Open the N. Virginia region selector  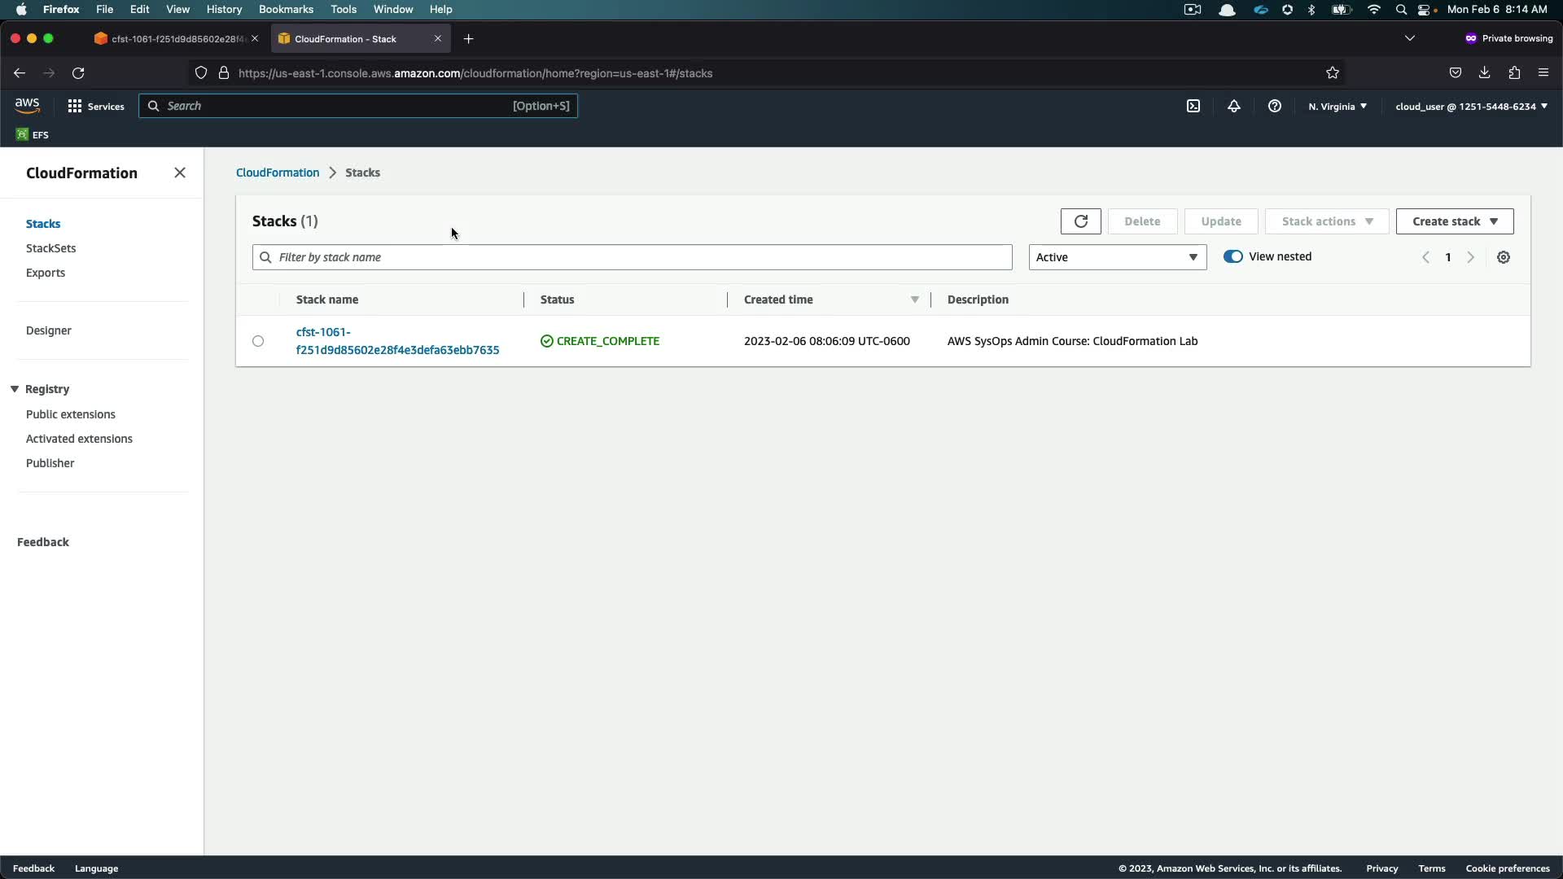click(x=1337, y=106)
